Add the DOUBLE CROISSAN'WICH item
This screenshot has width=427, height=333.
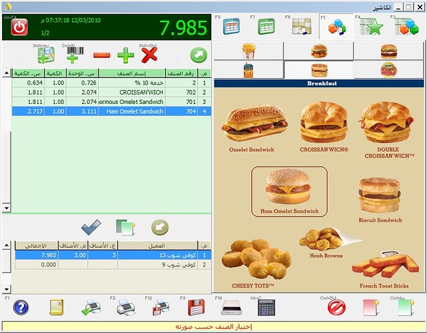coord(387,129)
